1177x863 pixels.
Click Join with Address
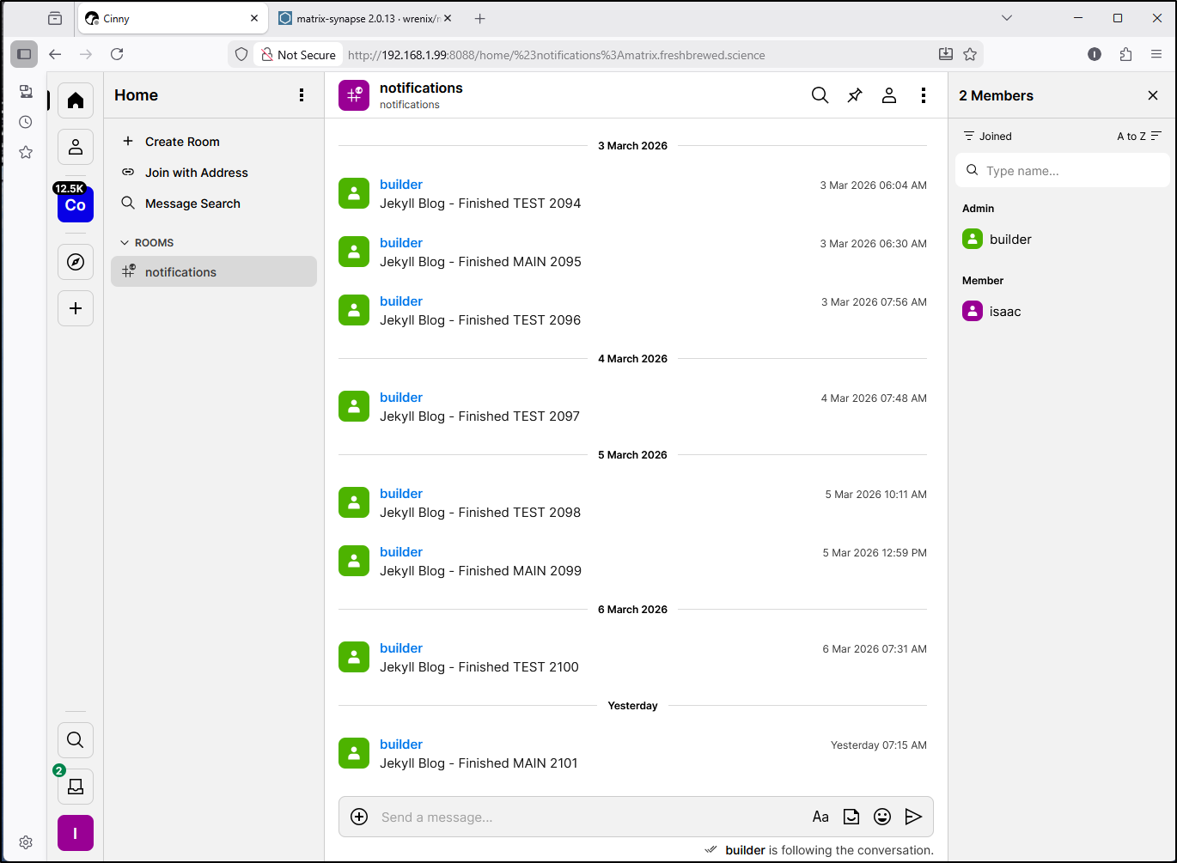[196, 173]
